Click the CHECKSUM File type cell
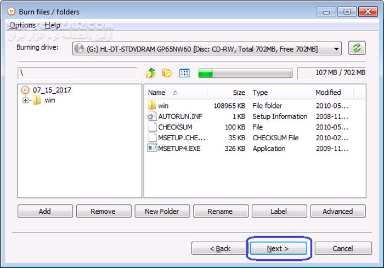Image resolution: width=384 pixels, height=268 pixels. pos(275,138)
